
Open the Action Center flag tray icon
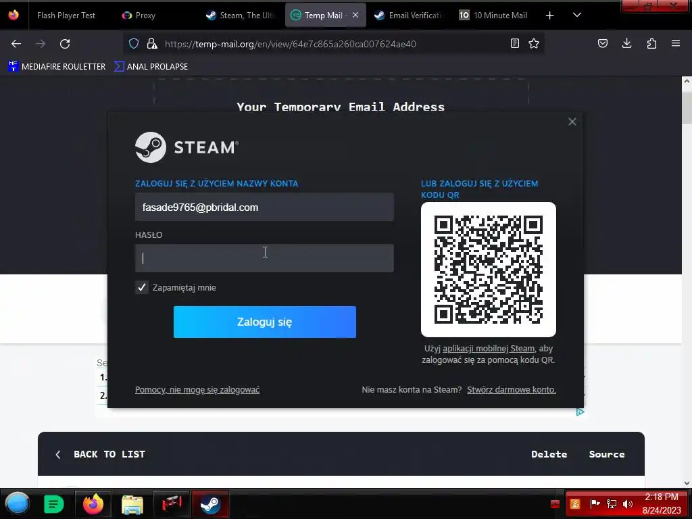click(x=595, y=504)
